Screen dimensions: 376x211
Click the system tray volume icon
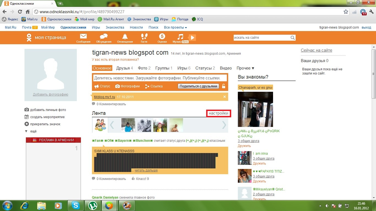pos(327,206)
